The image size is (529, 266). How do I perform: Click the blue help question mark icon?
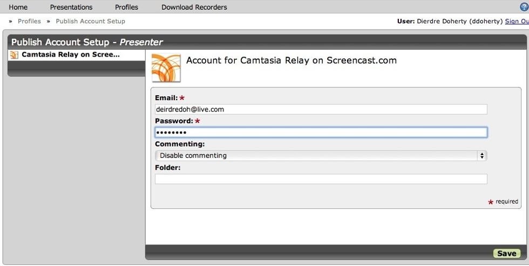tap(524, 7)
